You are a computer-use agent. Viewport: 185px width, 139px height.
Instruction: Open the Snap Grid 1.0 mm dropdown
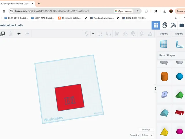coord(147,135)
